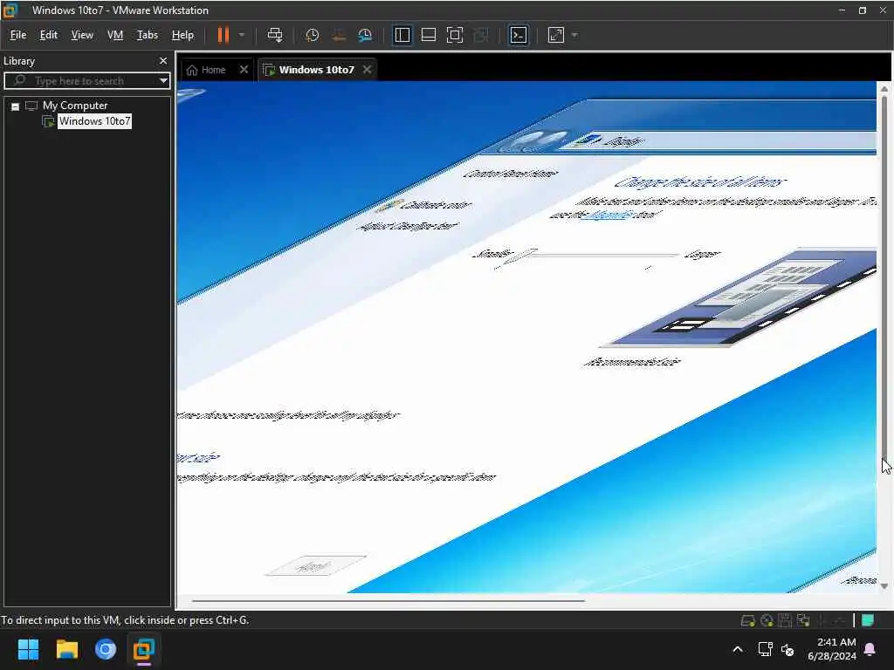Select My Computer in the library tree
The image size is (894, 670).
tap(75, 106)
